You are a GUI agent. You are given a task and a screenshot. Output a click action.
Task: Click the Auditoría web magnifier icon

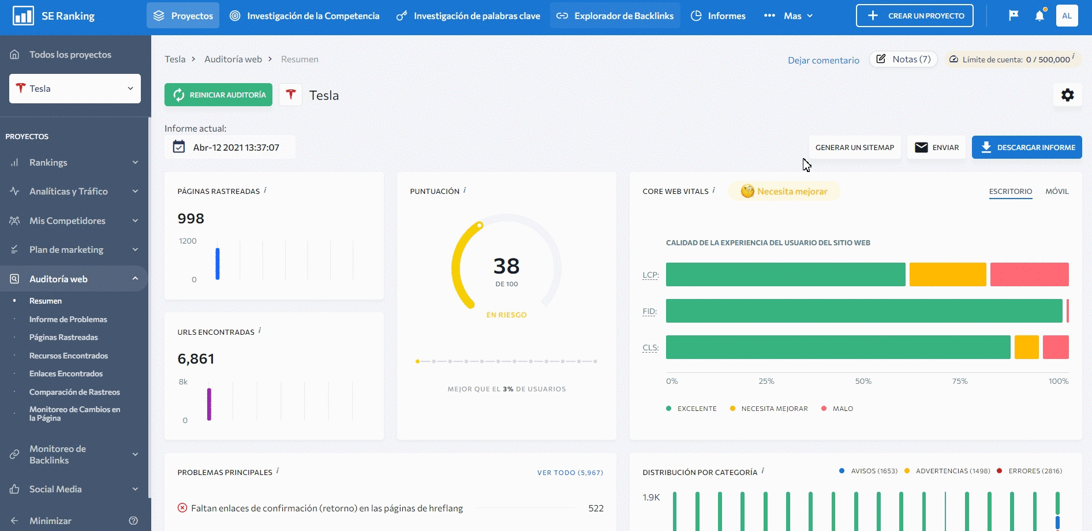pyautogui.click(x=14, y=279)
